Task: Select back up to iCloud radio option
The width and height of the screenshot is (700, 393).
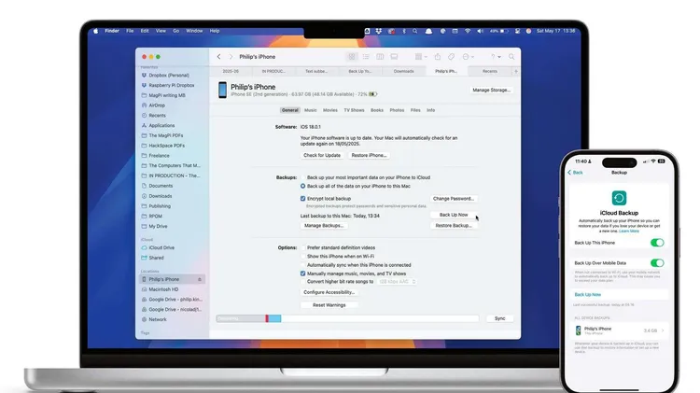Action: (303, 177)
